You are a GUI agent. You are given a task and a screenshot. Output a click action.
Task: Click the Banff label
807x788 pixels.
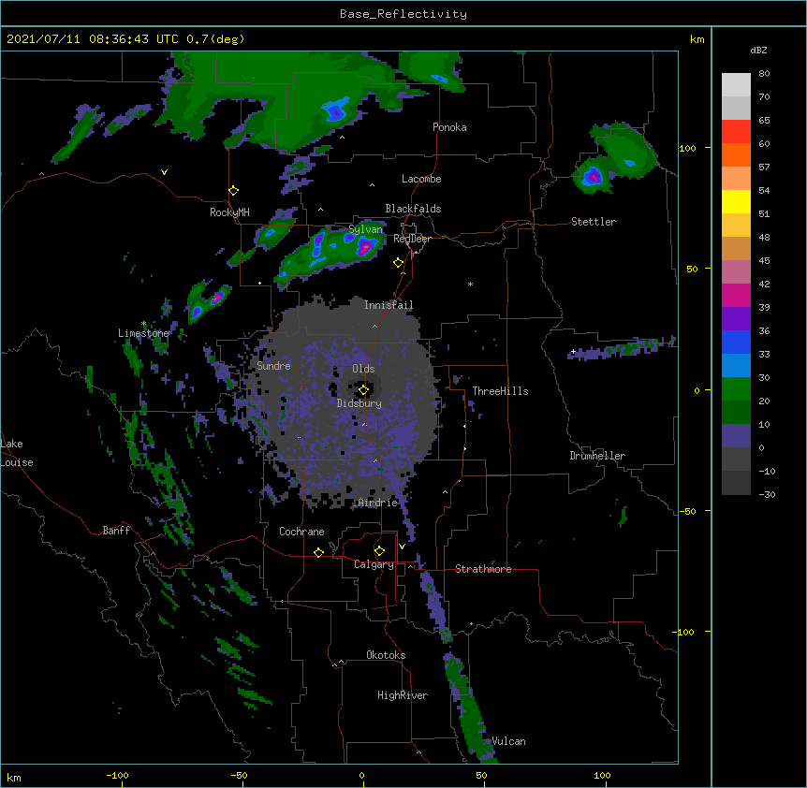click(116, 531)
